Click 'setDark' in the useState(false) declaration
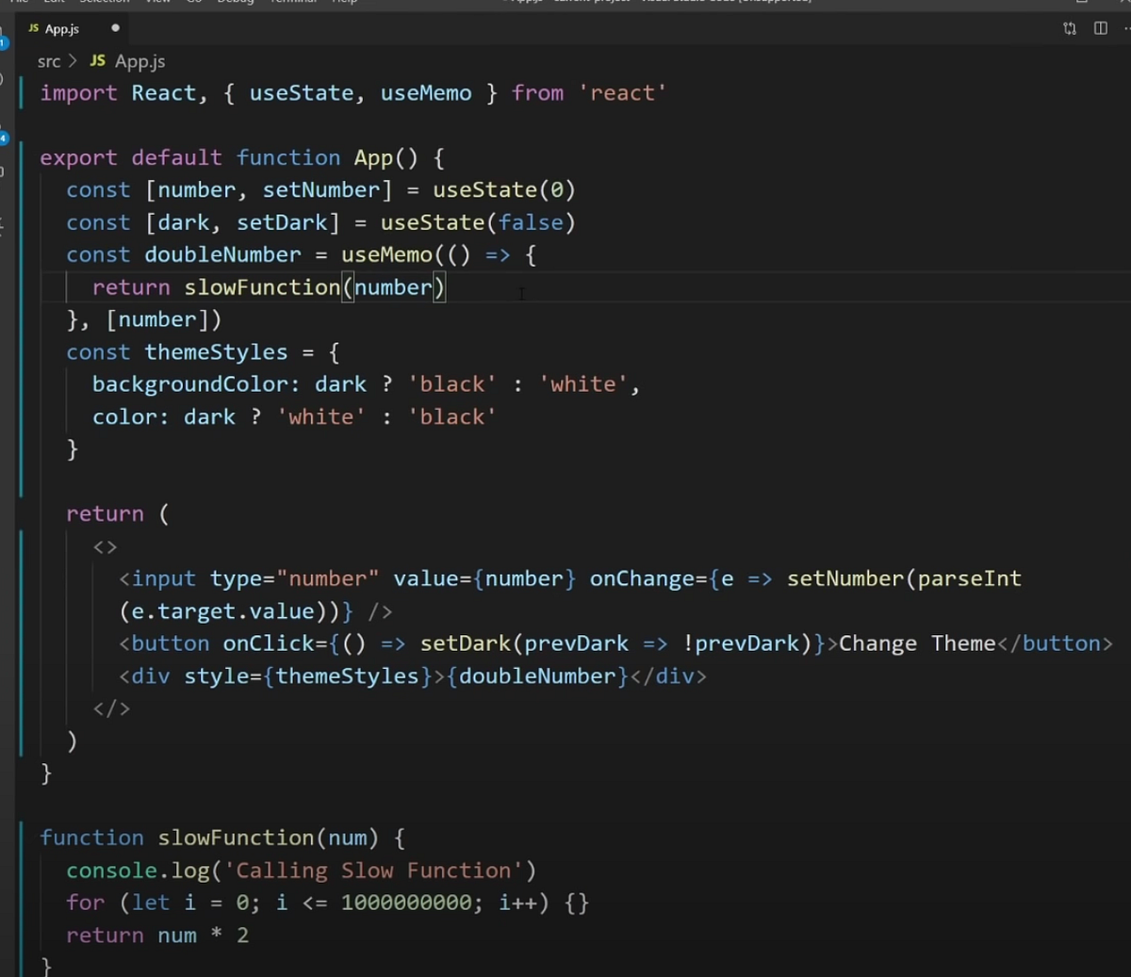The height and width of the screenshot is (977, 1131). tap(282, 222)
